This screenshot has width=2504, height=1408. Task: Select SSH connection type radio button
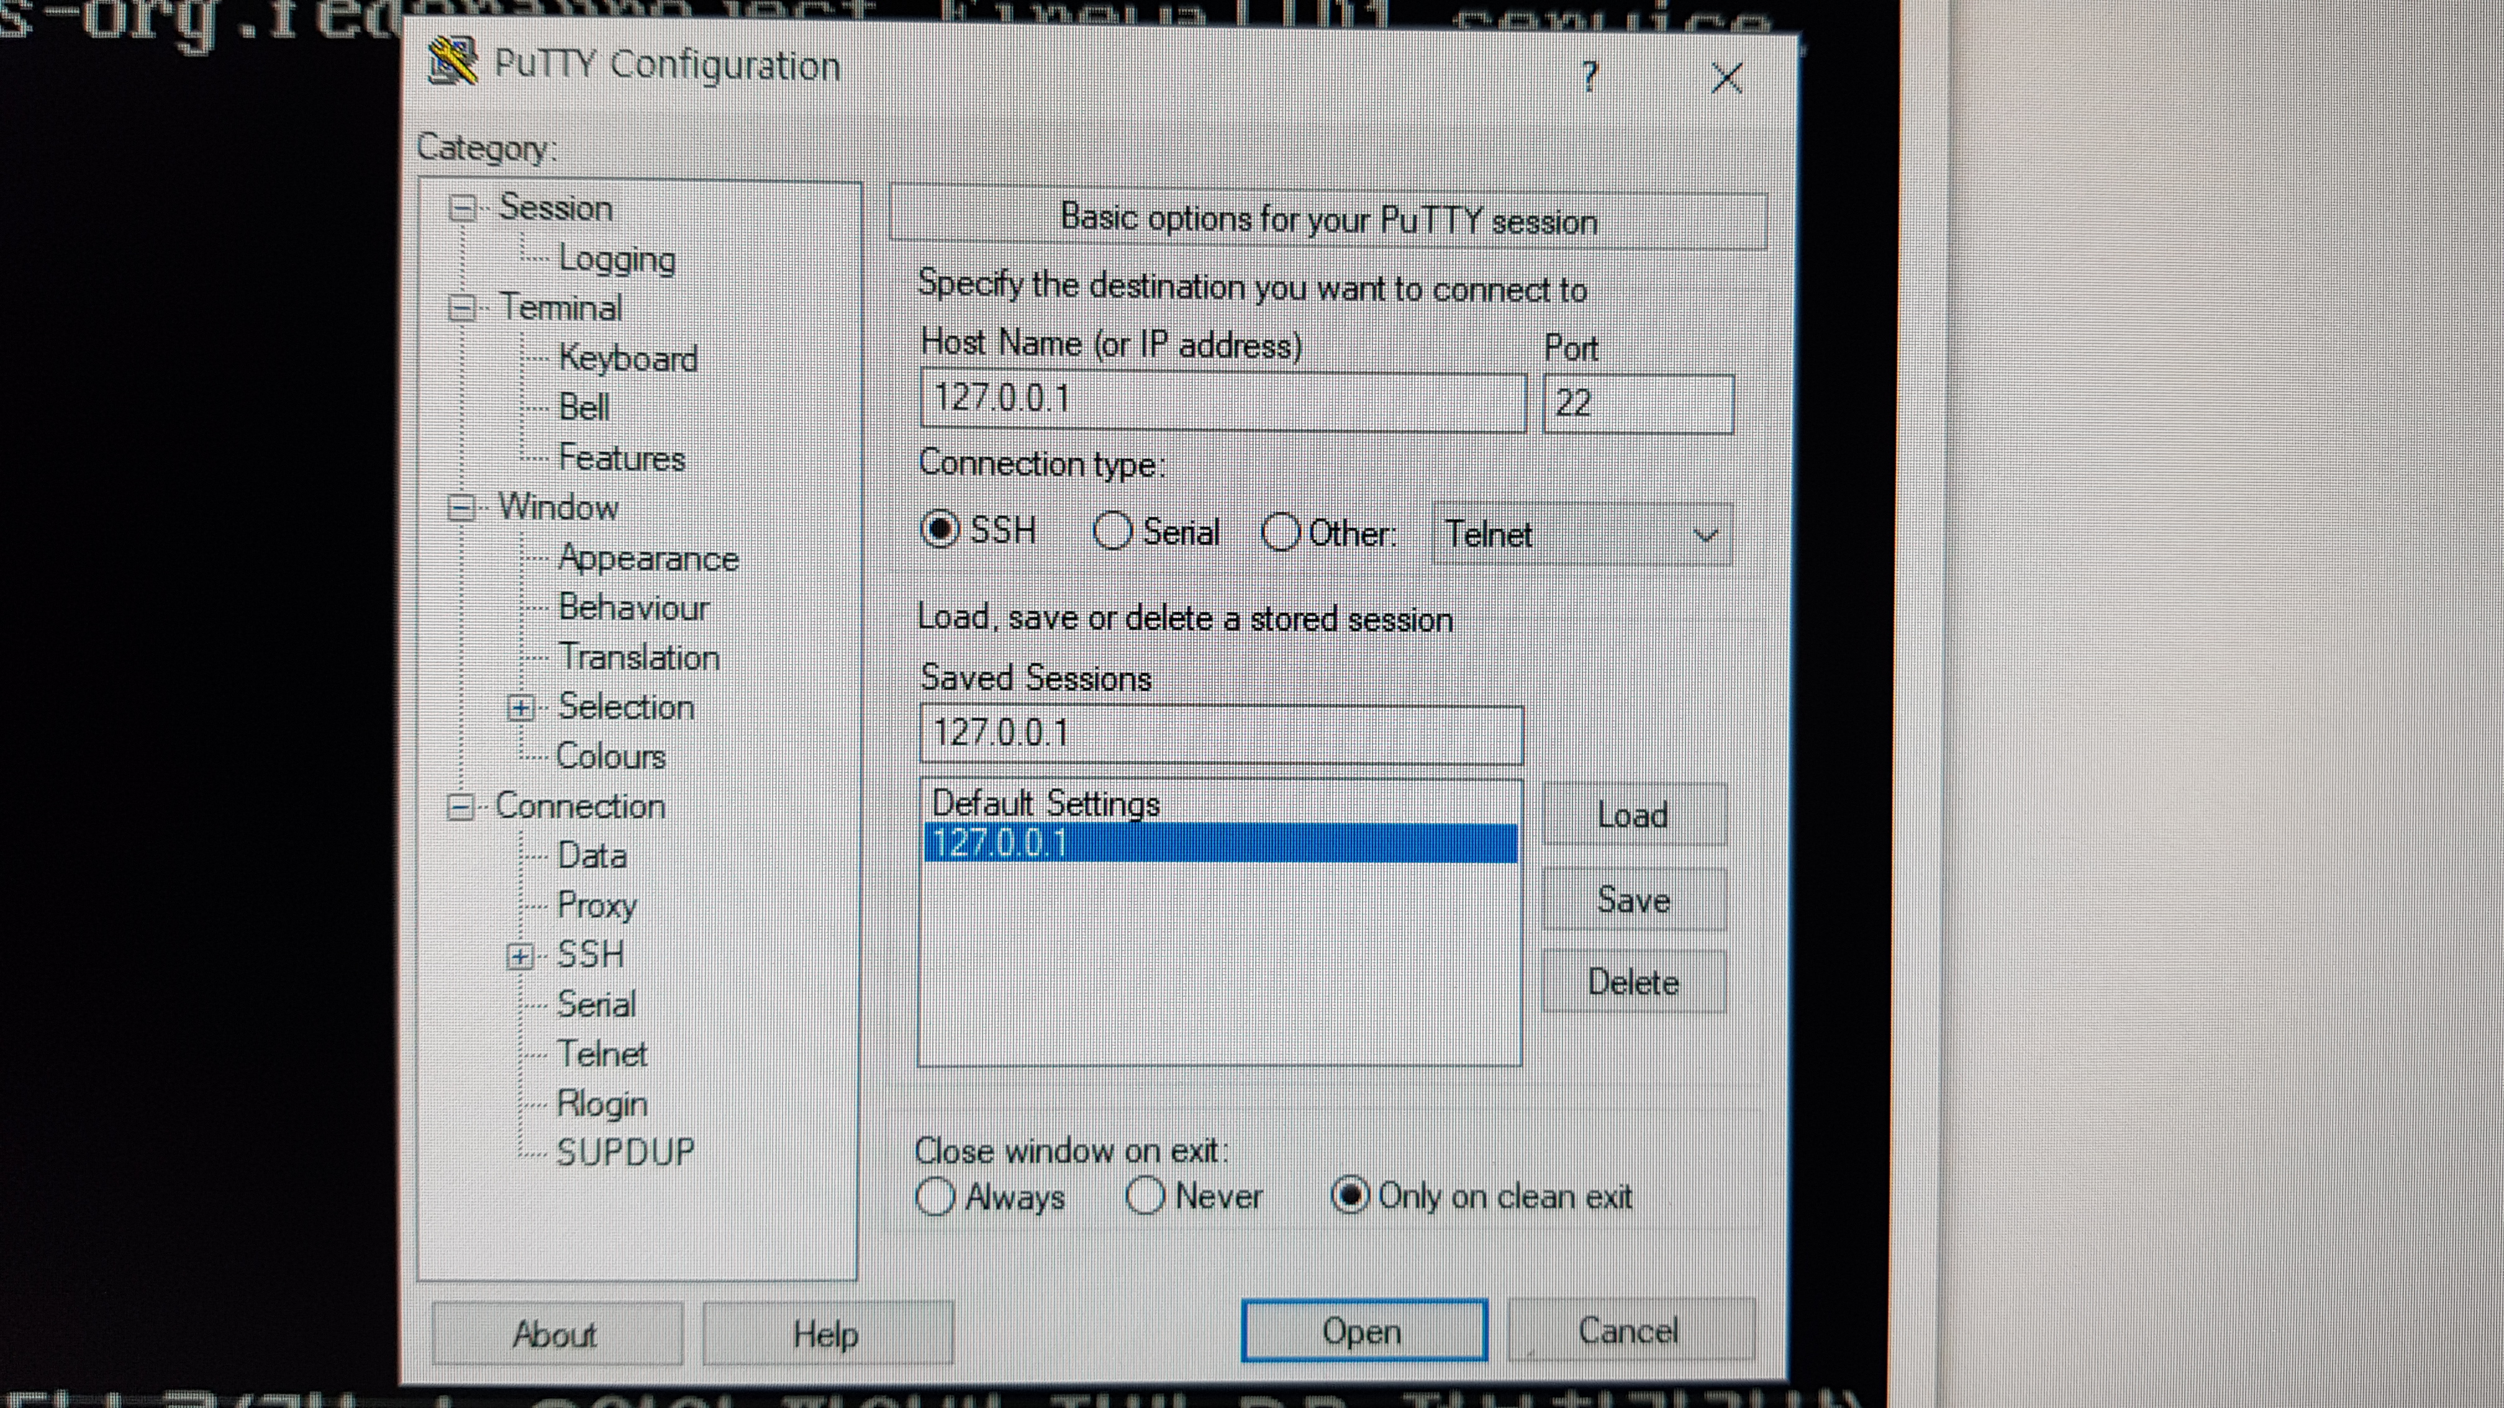coord(940,531)
